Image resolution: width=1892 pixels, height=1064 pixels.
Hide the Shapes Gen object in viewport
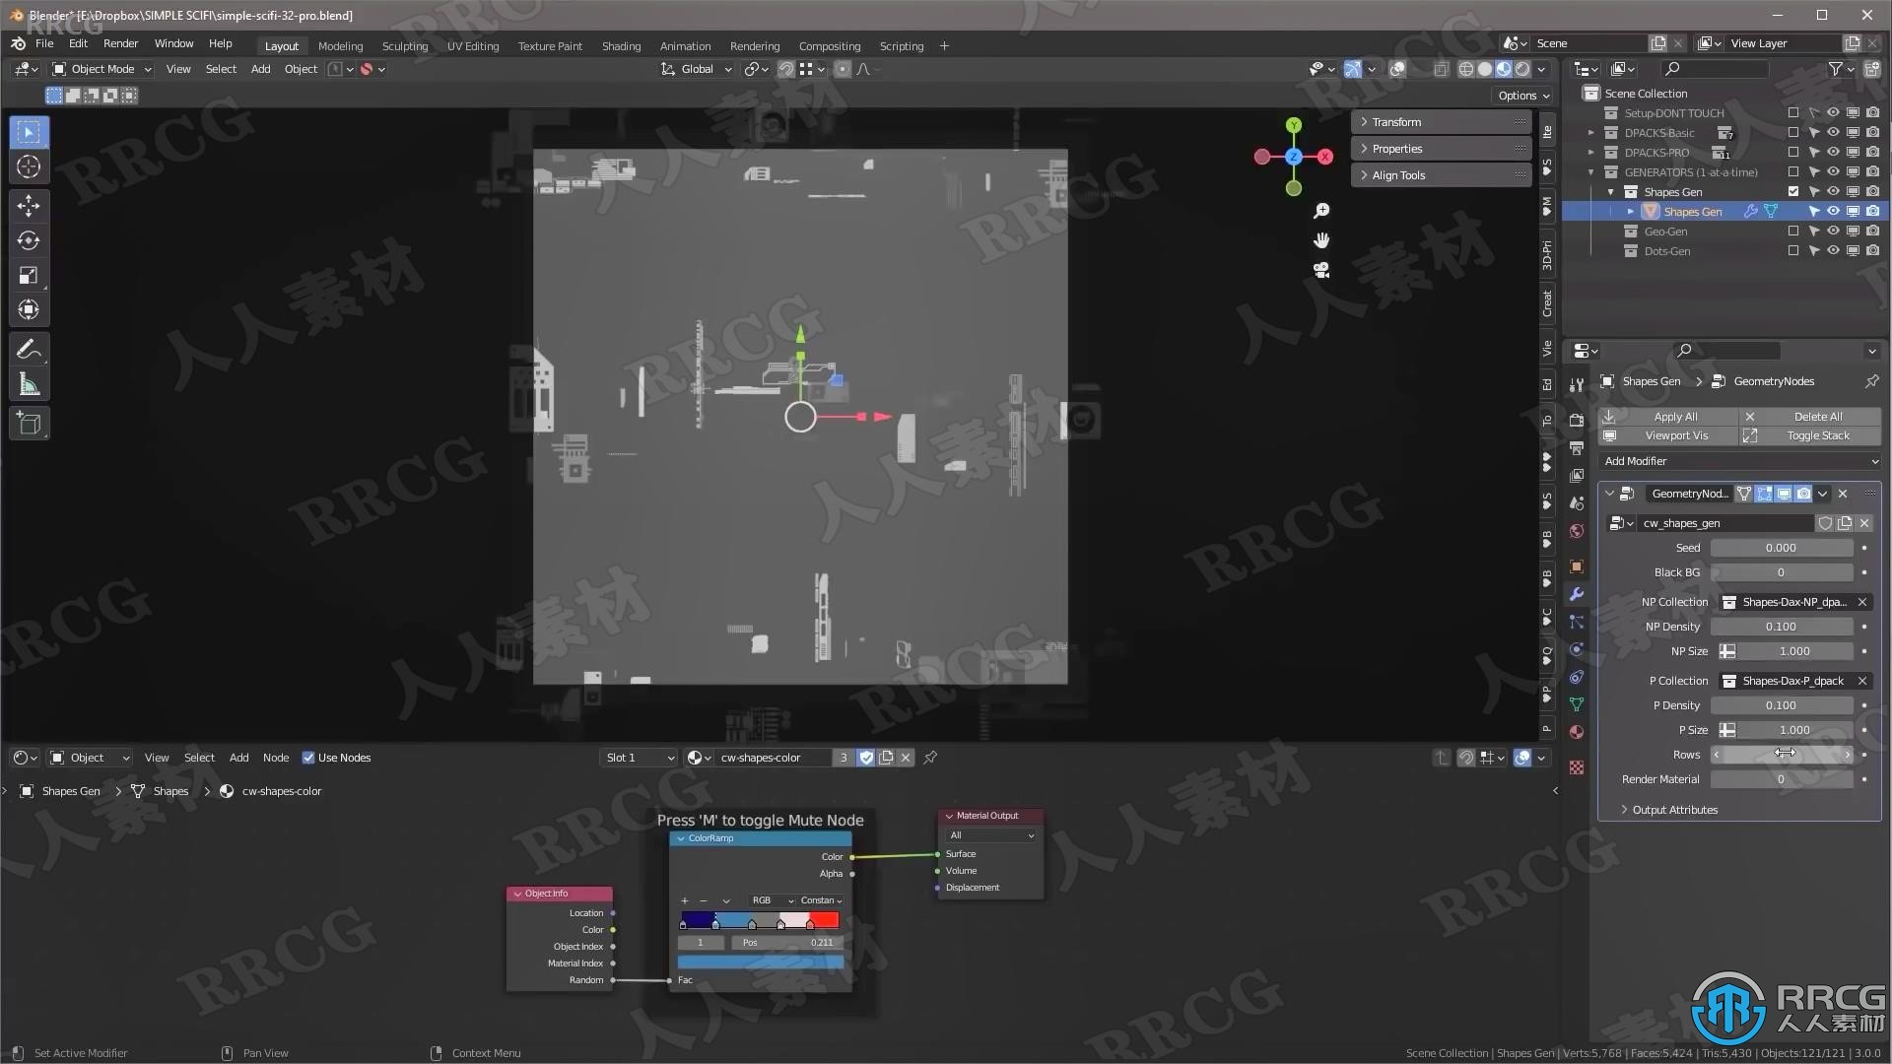click(1833, 212)
